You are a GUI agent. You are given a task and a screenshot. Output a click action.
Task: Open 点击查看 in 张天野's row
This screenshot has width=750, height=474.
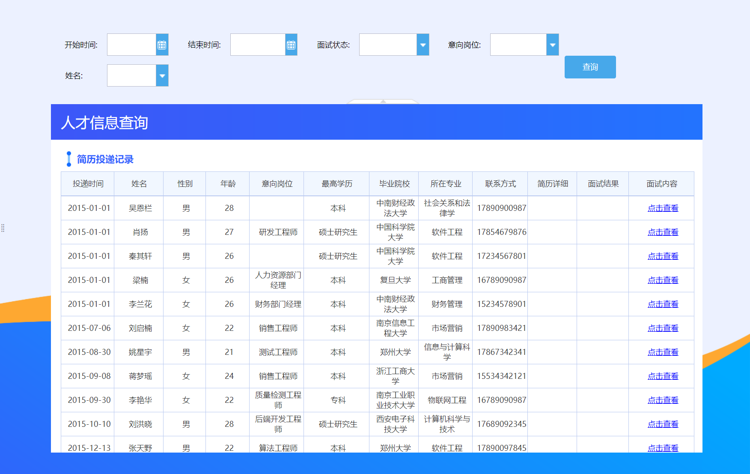click(663, 447)
